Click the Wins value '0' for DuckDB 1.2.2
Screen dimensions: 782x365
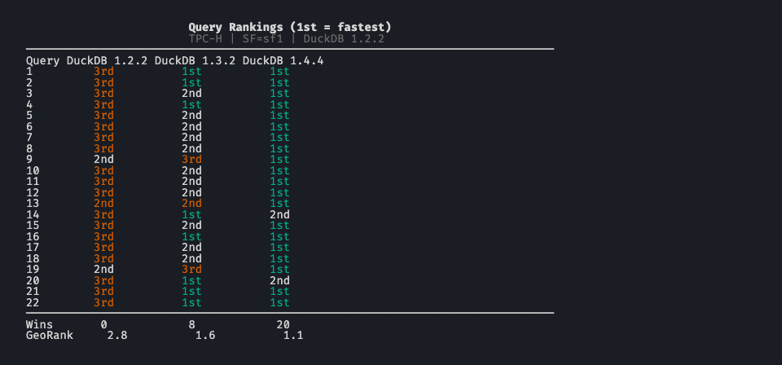tap(103, 324)
